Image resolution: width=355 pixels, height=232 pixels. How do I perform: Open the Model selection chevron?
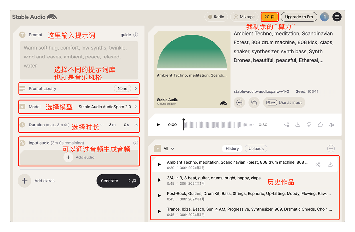point(135,107)
